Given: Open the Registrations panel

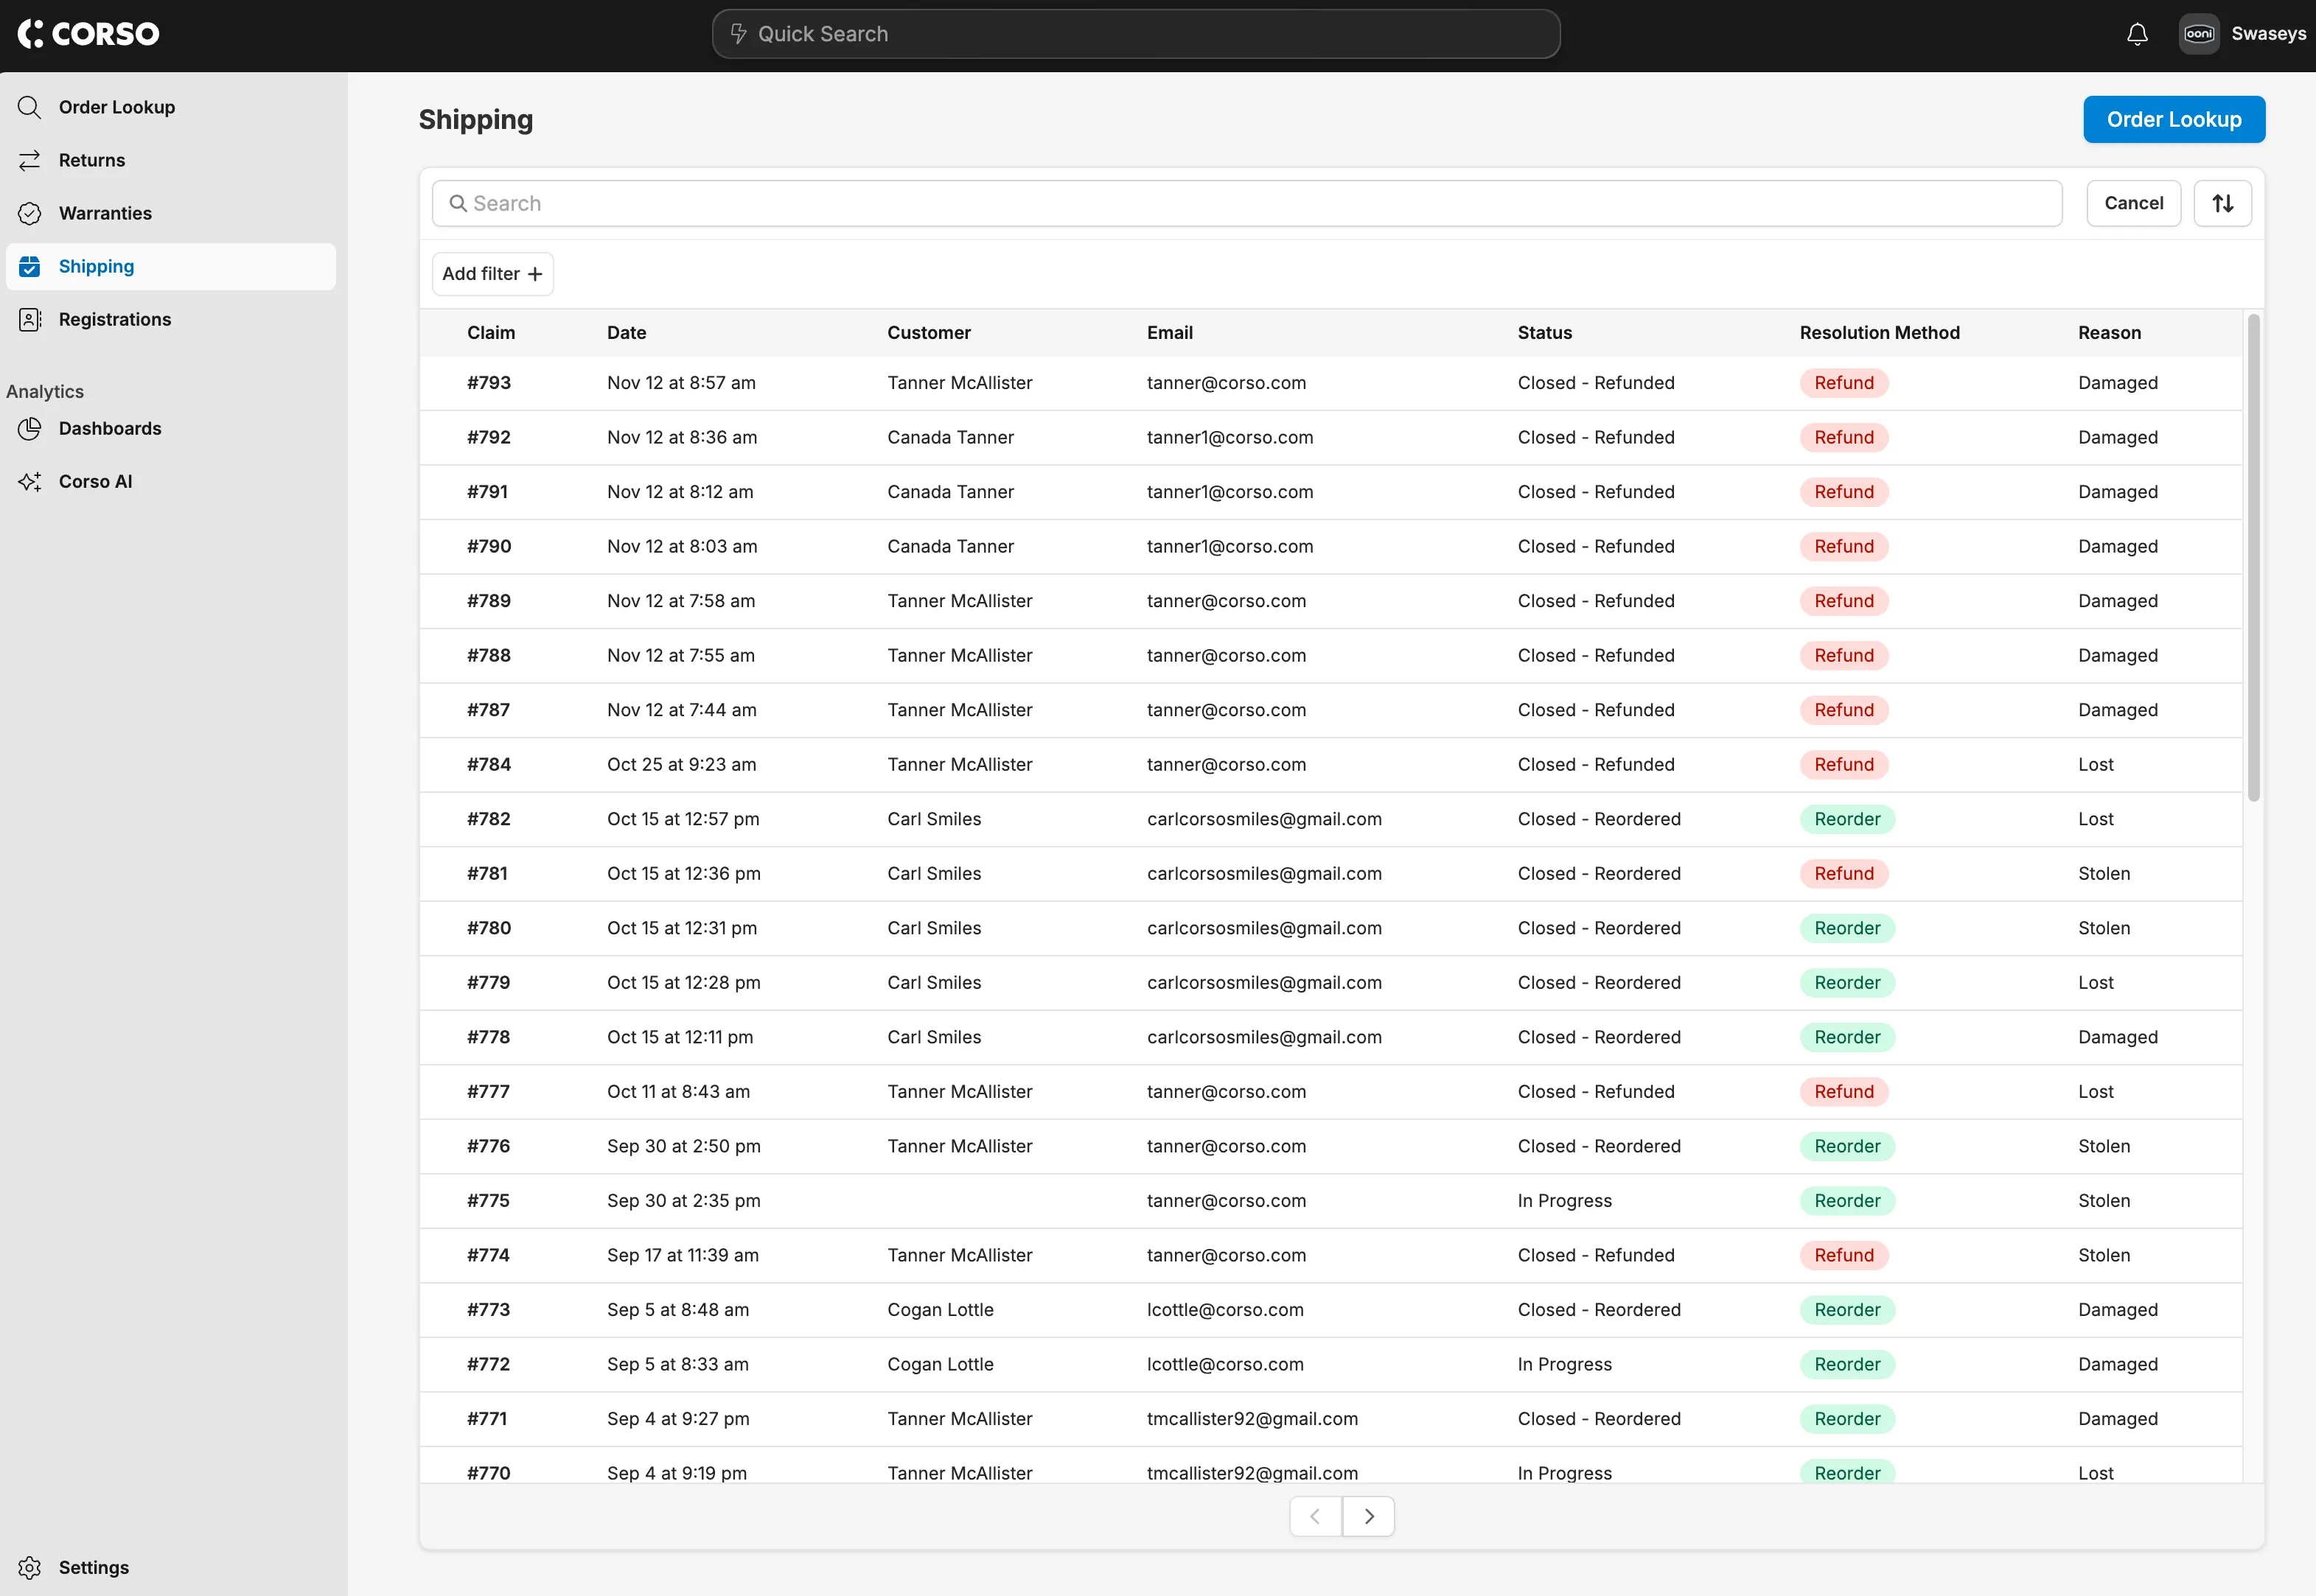Looking at the screenshot, I should pyautogui.click(x=114, y=319).
